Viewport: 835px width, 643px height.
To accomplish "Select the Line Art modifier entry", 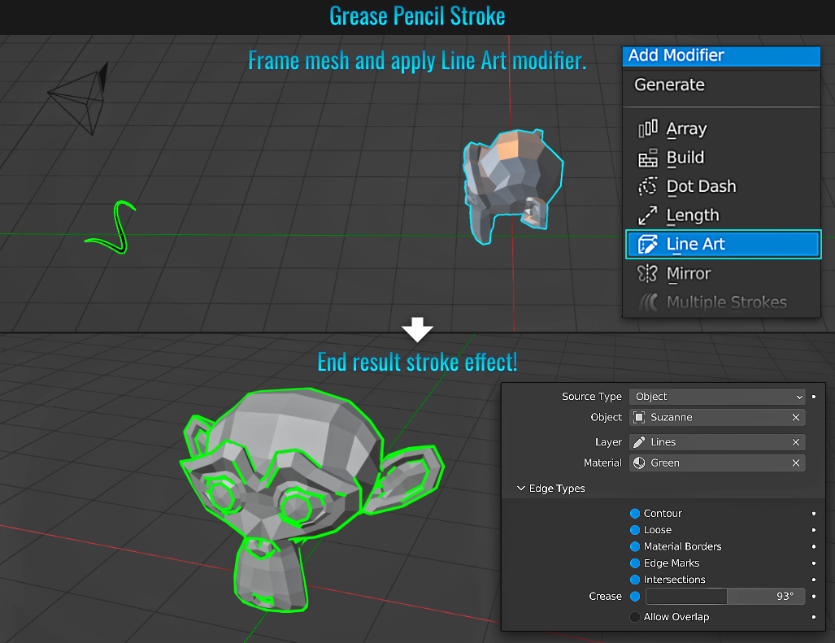I will click(x=723, y=245).
